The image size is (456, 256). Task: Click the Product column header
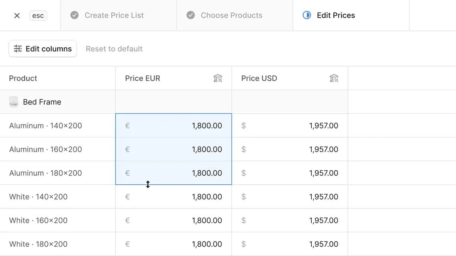click(x=23, y=78)
